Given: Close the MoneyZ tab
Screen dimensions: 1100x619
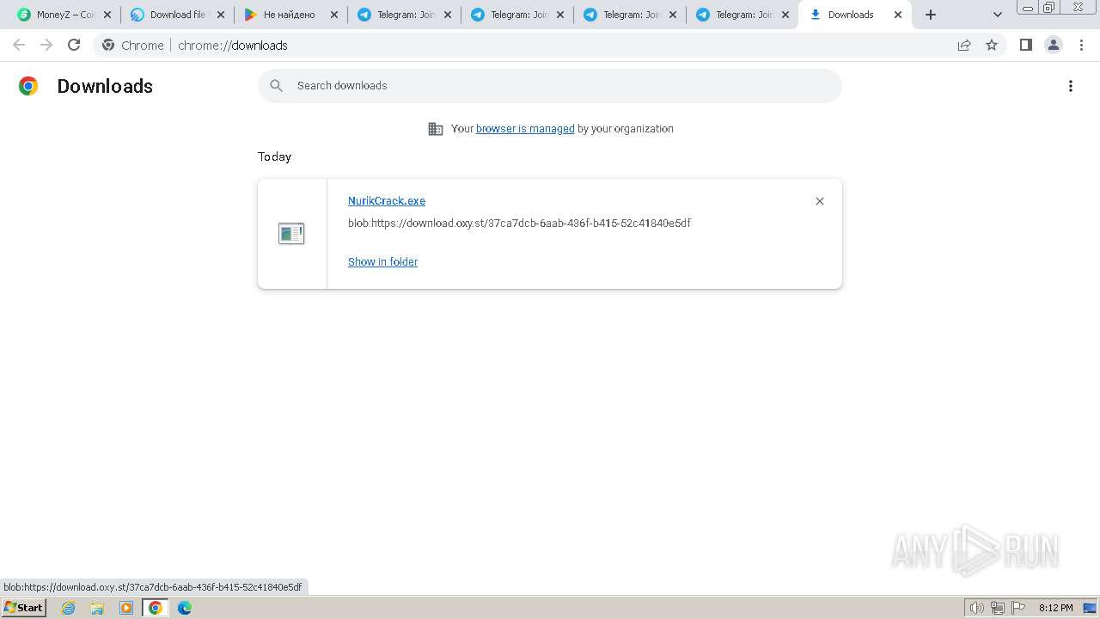Looking at the screenshot, I should (107, 15).
